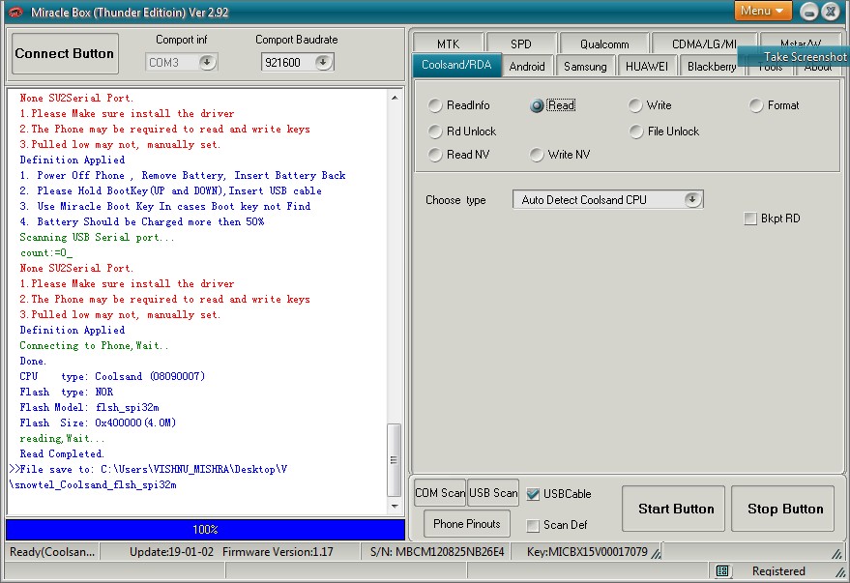Click the log scrollbar up arrow
Screen dimensions: 850x583
[x=395, y=98]
